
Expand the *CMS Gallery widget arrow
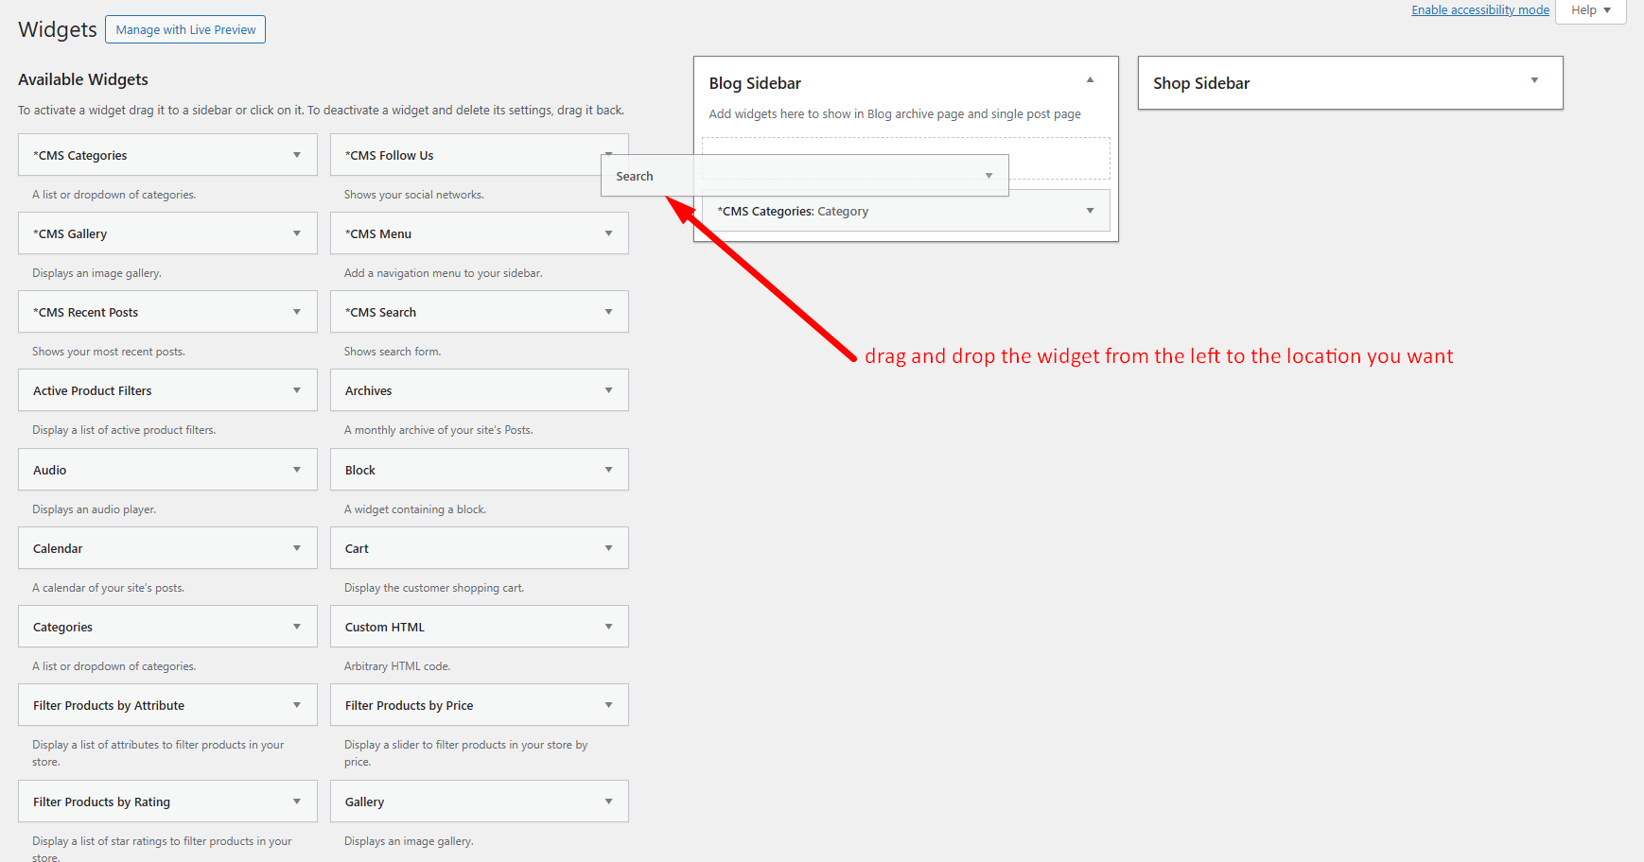point(297,233)
